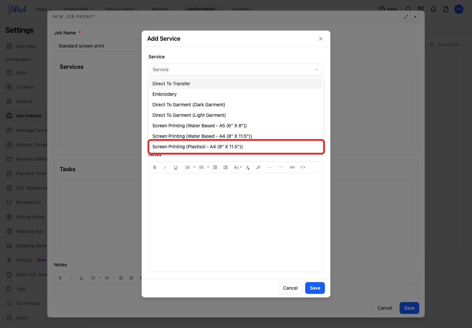Choose Direct To Garment (Dark Garment)
Screen dimensions: 472x328
pyautogui.click(x=236, y=105)
